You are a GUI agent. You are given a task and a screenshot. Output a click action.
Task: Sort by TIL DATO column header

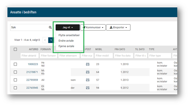point(140,49)
